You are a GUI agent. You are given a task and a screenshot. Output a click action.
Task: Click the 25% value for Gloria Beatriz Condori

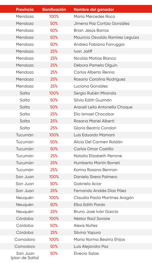pyautogui.click(x=54, y=128)
